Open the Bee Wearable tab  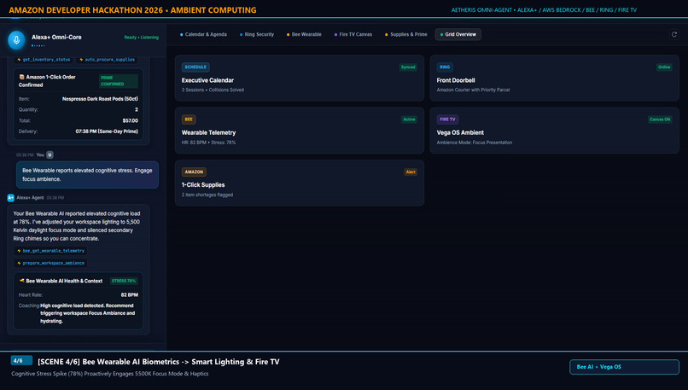click(304, 34)
